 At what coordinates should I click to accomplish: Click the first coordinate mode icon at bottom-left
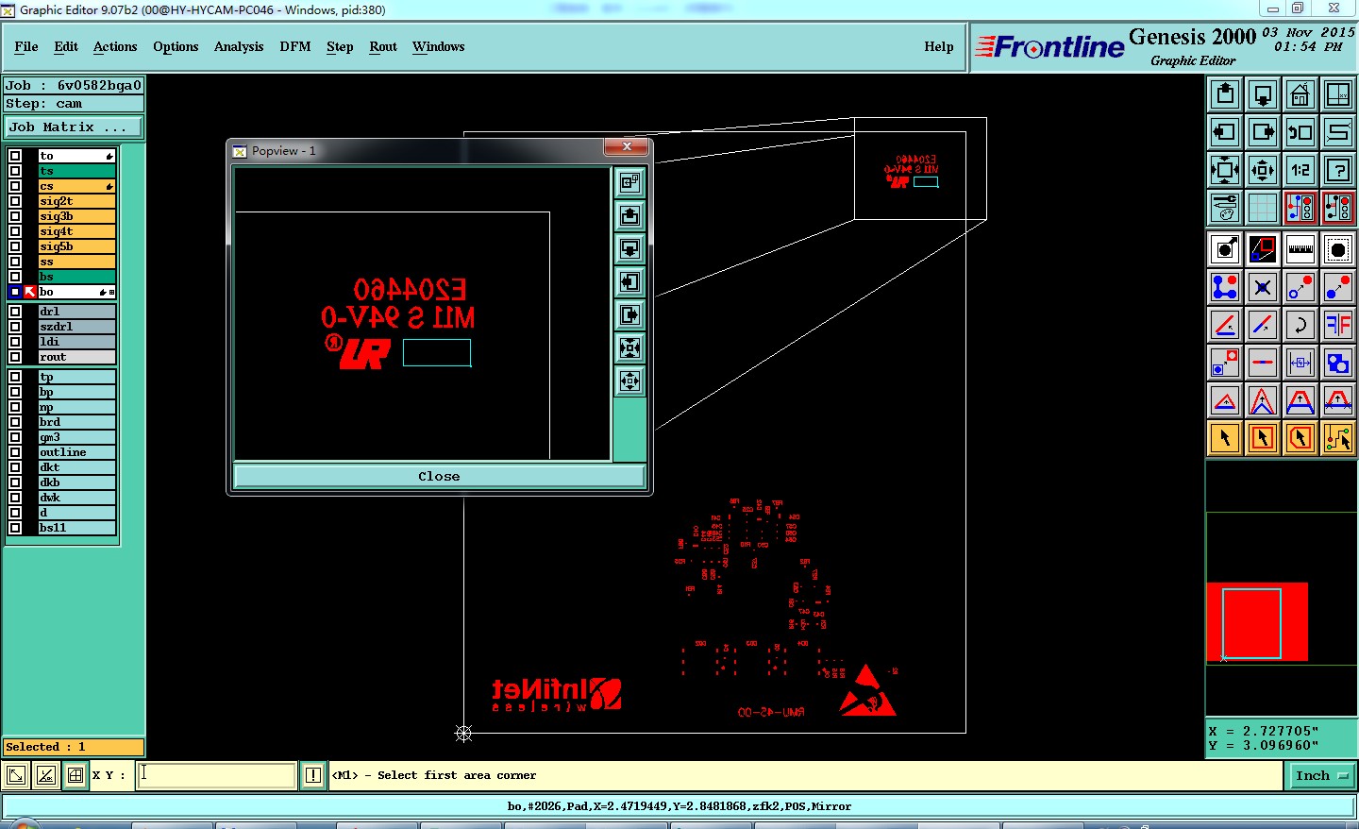[16, 775]
